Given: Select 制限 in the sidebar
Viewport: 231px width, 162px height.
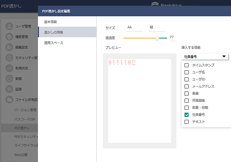Looking at the screenshot, I should click(x=19, y=79).
